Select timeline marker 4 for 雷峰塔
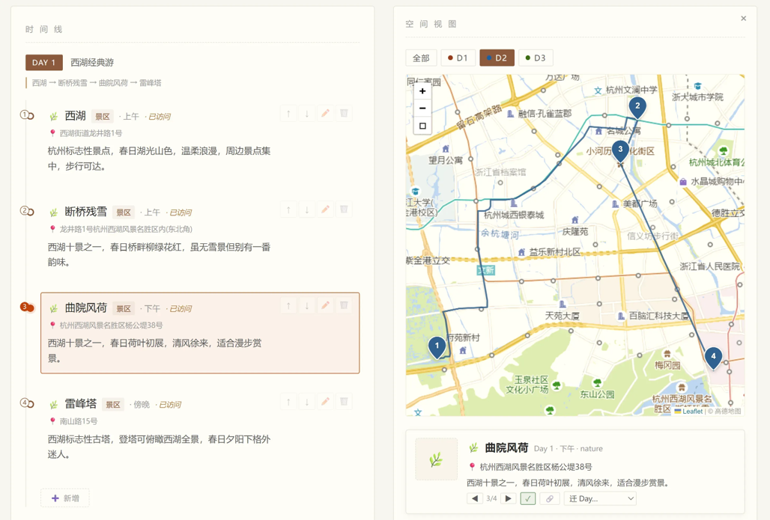The height and width of the screenshot is (520, 770). (26, 403)
